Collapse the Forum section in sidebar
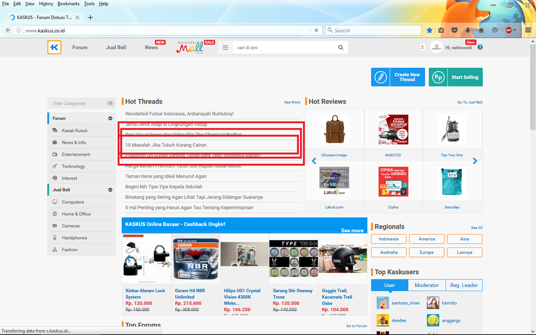Screen dimensions: 536x335 click(110, 119)
